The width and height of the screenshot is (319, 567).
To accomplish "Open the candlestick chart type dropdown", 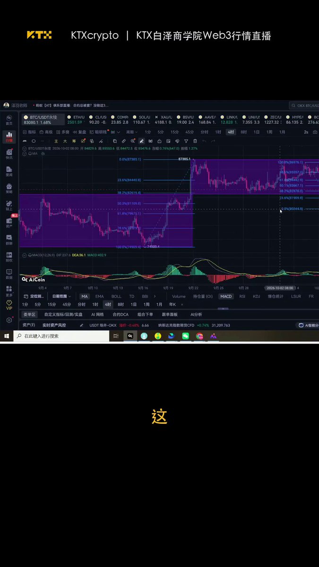I will [x=115, y=132].
